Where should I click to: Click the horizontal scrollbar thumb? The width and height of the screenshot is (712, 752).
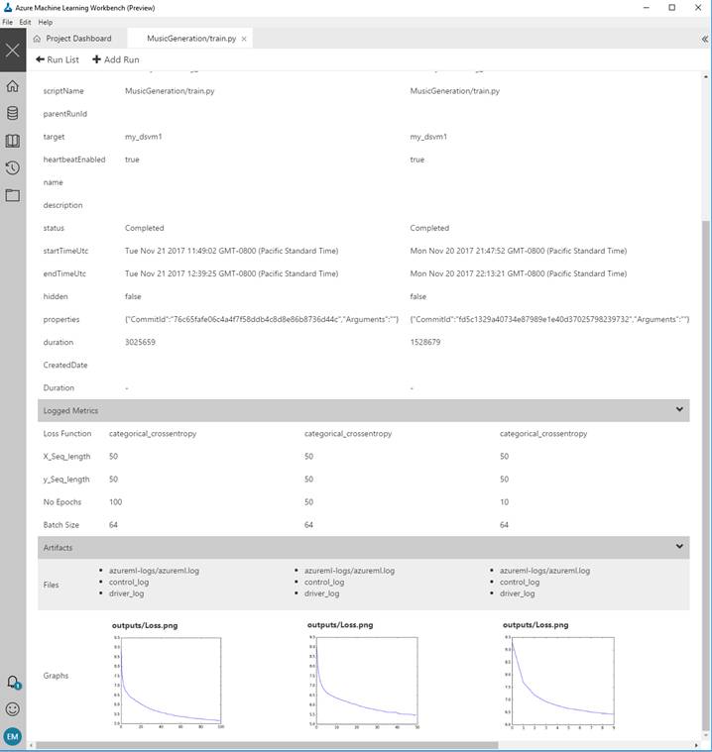click(x=267, y=745)
